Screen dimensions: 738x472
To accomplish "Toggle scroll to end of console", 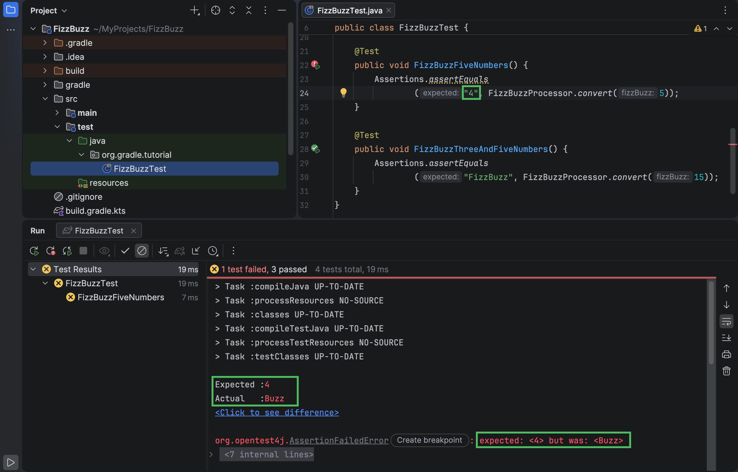I will [727, 338].
